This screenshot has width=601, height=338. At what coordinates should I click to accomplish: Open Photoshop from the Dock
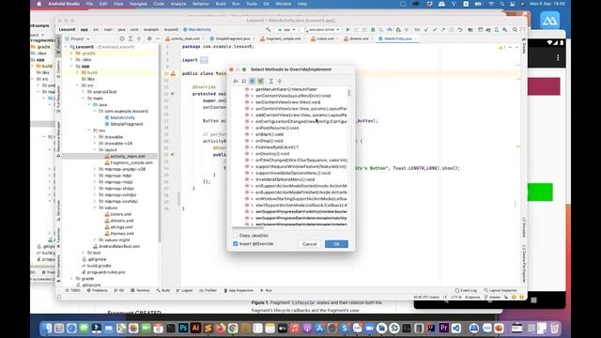[x=183, y=328]
